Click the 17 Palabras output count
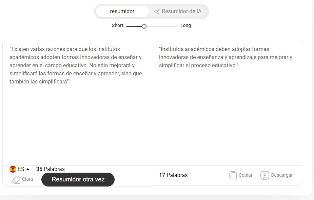 (173, 175)
